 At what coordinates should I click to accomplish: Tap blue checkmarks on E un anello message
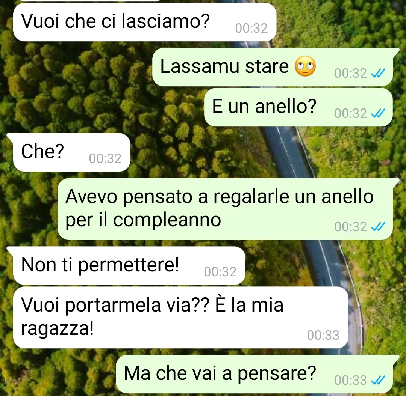378,113
